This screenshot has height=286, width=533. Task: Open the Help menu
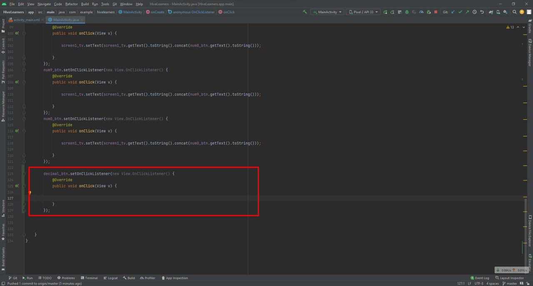[x=139, y=4]
